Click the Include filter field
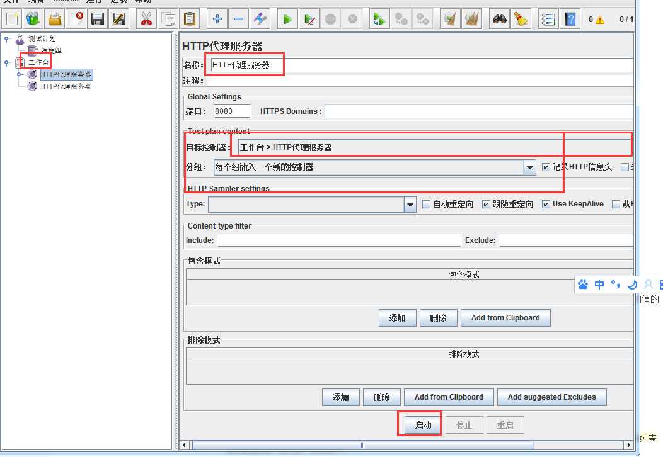 pyautogui.click(x=338, y=240)
